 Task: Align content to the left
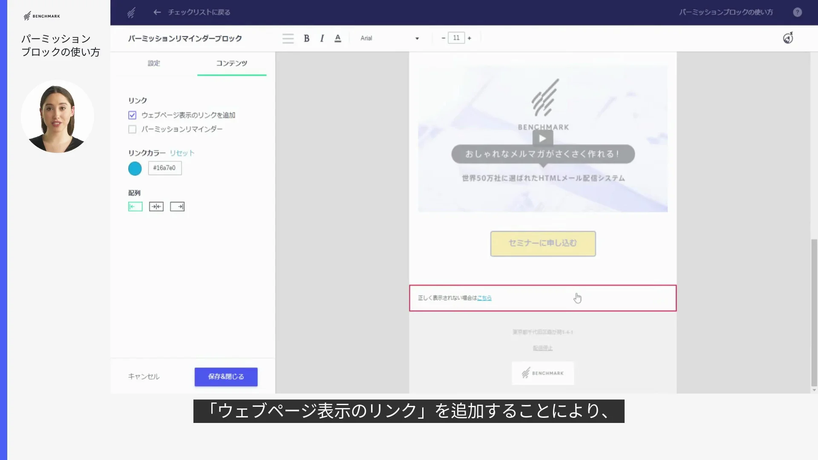pyautogui.click(x=135, y=207)
